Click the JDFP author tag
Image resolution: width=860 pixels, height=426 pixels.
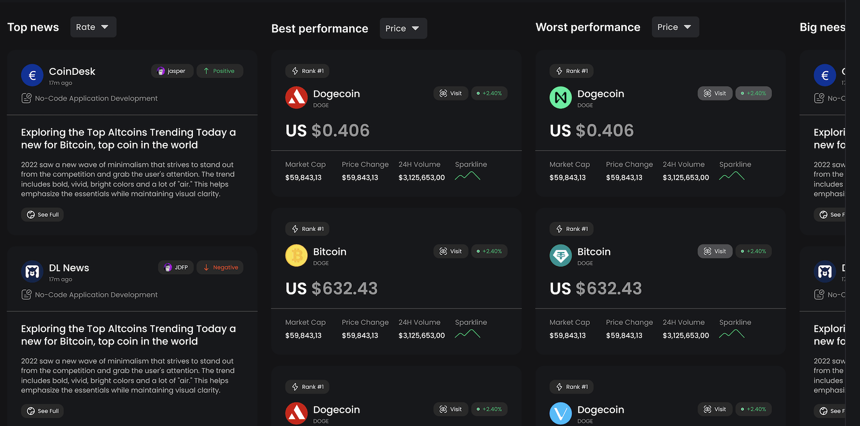pyautogui.click(x=176, y=267)
